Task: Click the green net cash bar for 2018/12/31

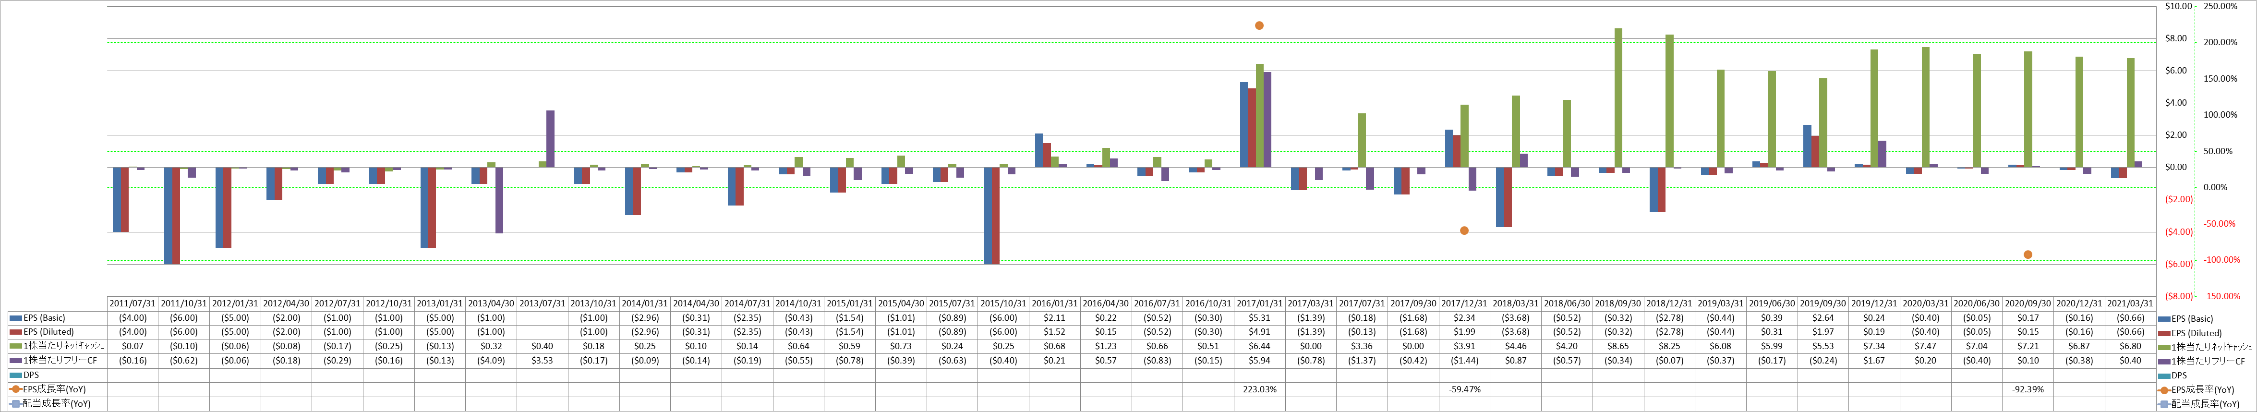Action: click(1669, 101)
